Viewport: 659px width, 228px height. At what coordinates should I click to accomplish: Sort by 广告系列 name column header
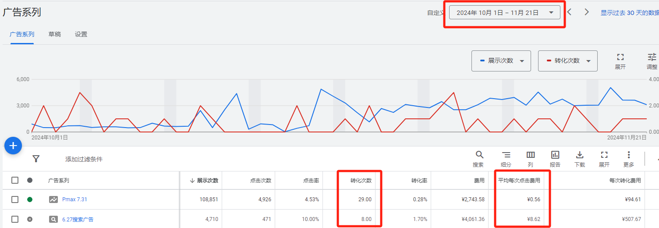coord(59,180)
